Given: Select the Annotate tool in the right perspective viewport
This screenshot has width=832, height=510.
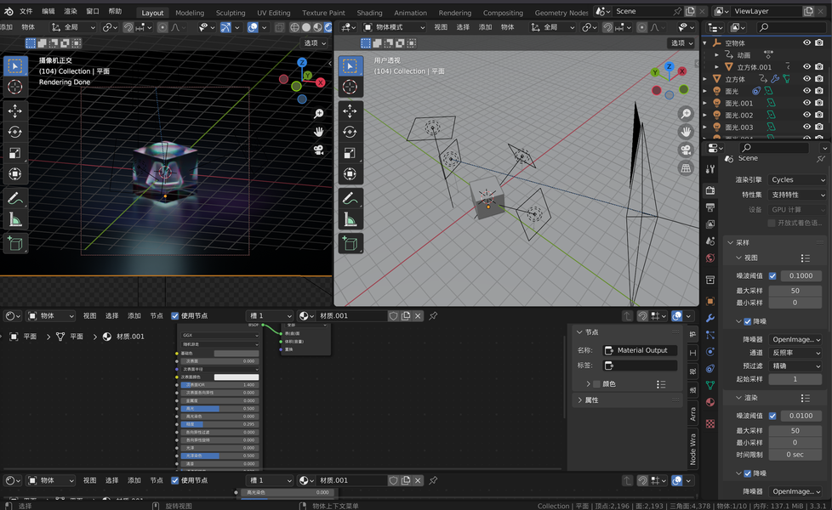Looking at the screenshot, I should click(350, 198).
